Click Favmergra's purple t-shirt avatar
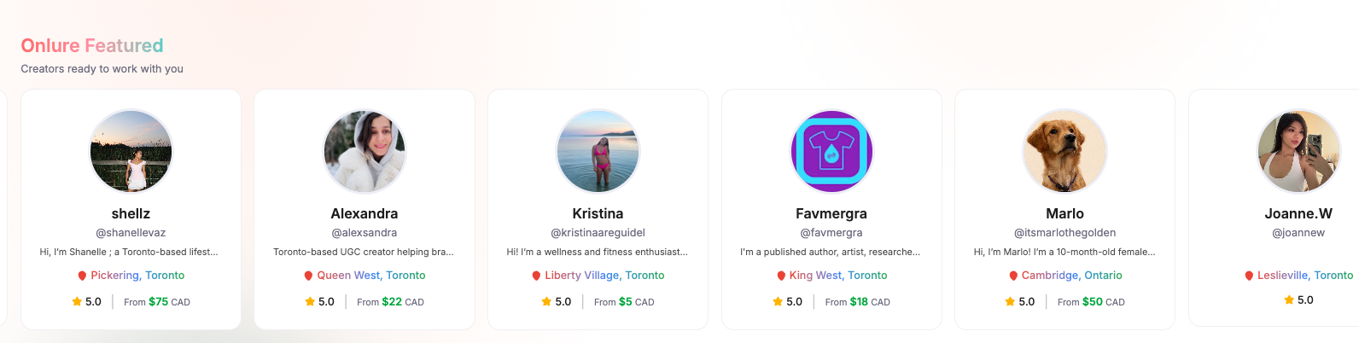 [831, 151]
